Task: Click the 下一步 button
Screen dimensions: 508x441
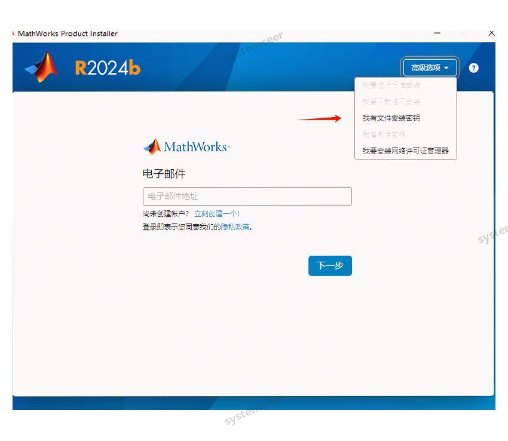Action: click(x=330, y=266)
